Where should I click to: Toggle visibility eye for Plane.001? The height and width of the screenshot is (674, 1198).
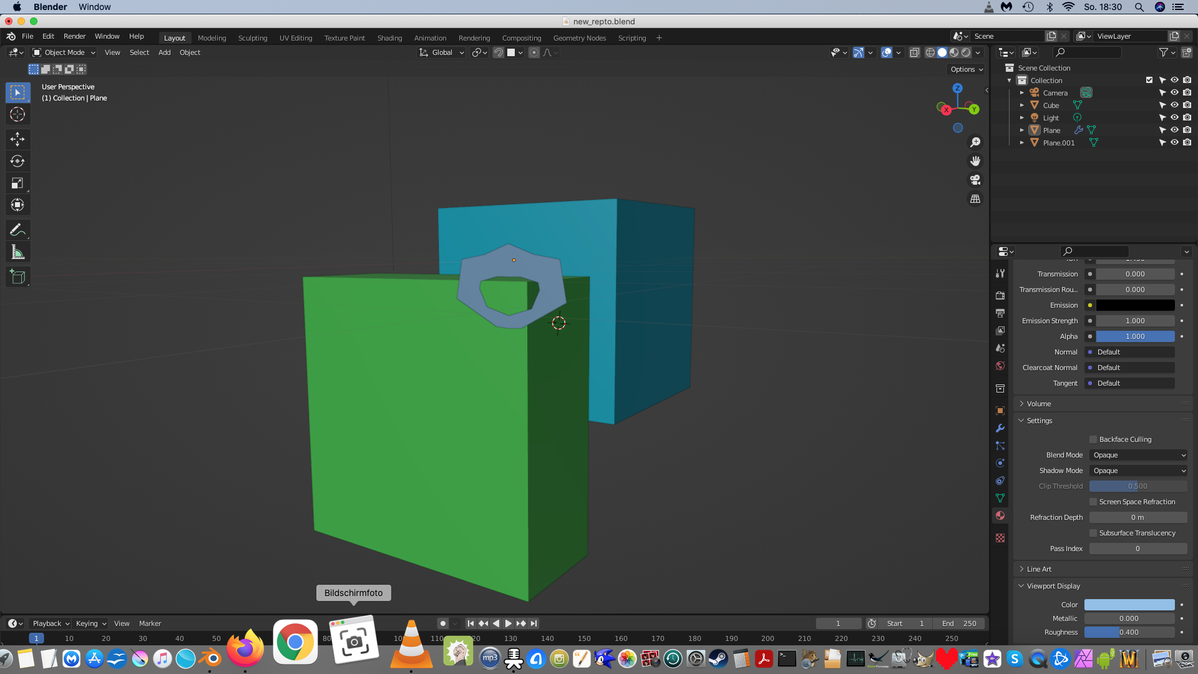(x=1174, y=142)
